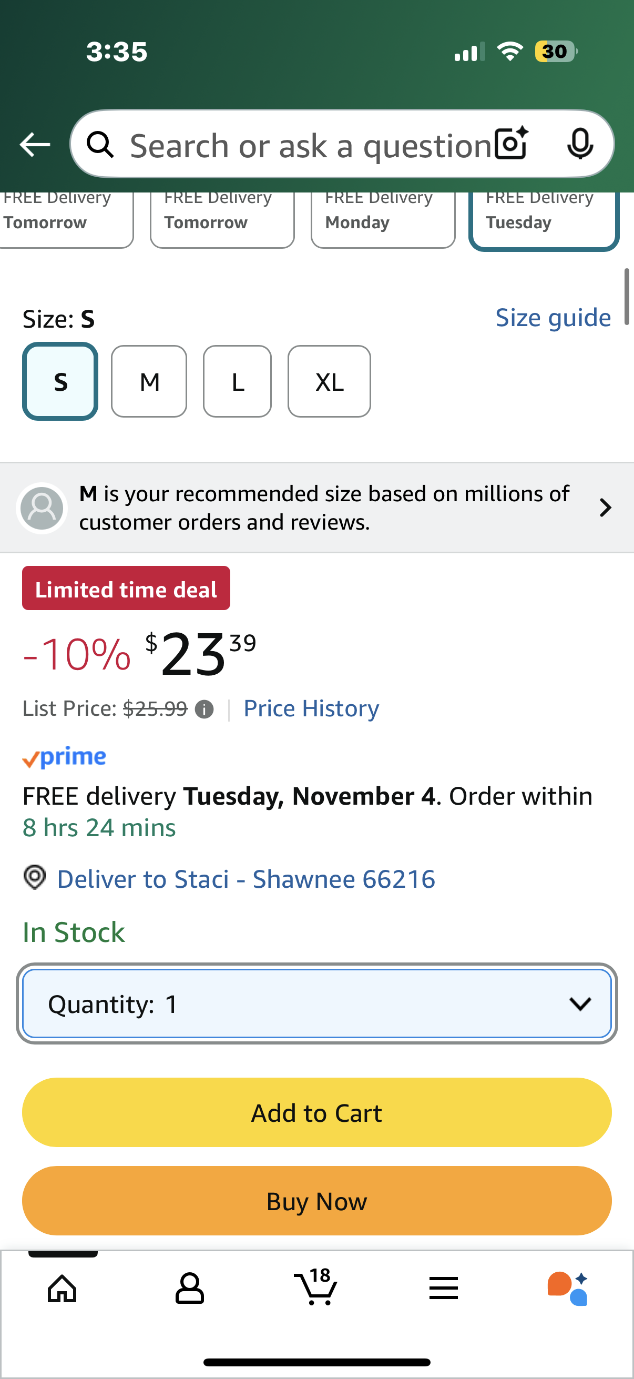
Task: Open the Price History link
Action: pyautogui.click(x=311, y=709)
